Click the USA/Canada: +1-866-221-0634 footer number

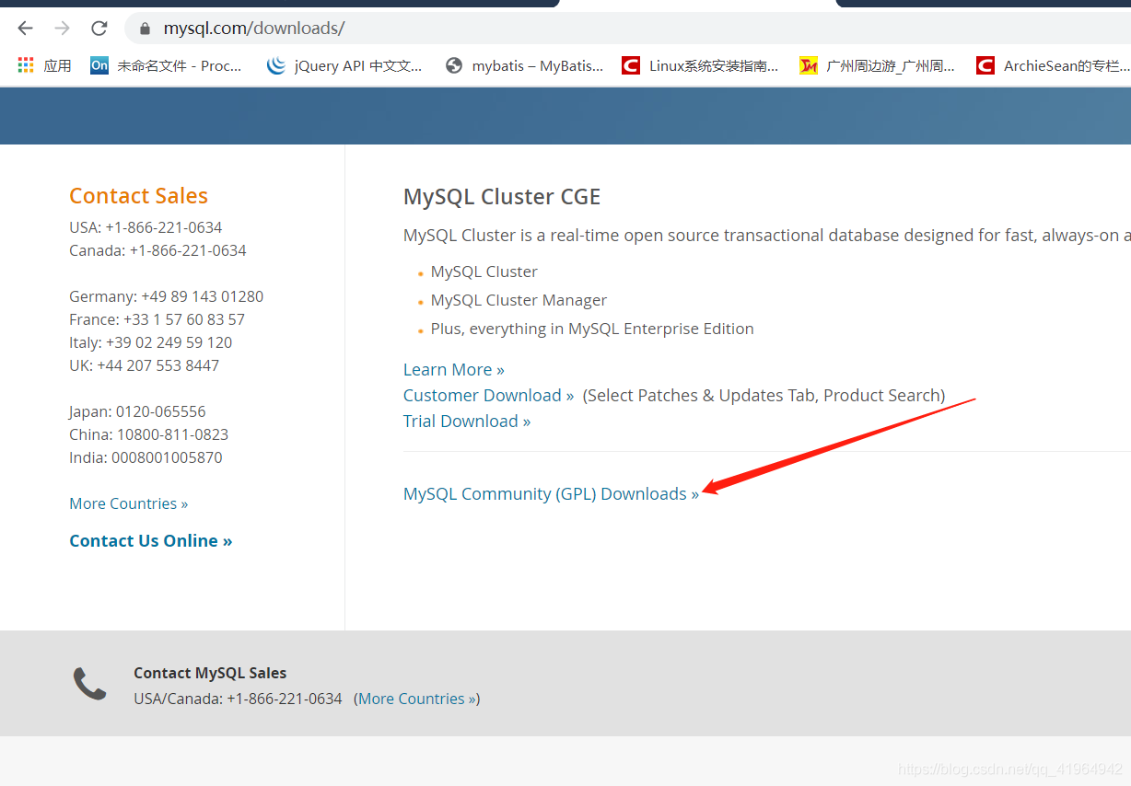point(238,699)
